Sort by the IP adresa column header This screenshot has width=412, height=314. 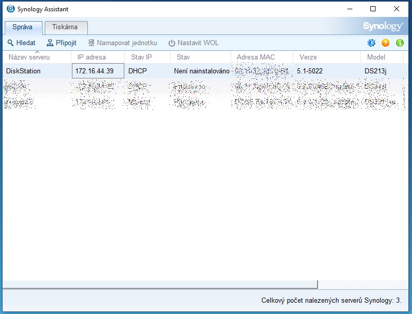91,57
